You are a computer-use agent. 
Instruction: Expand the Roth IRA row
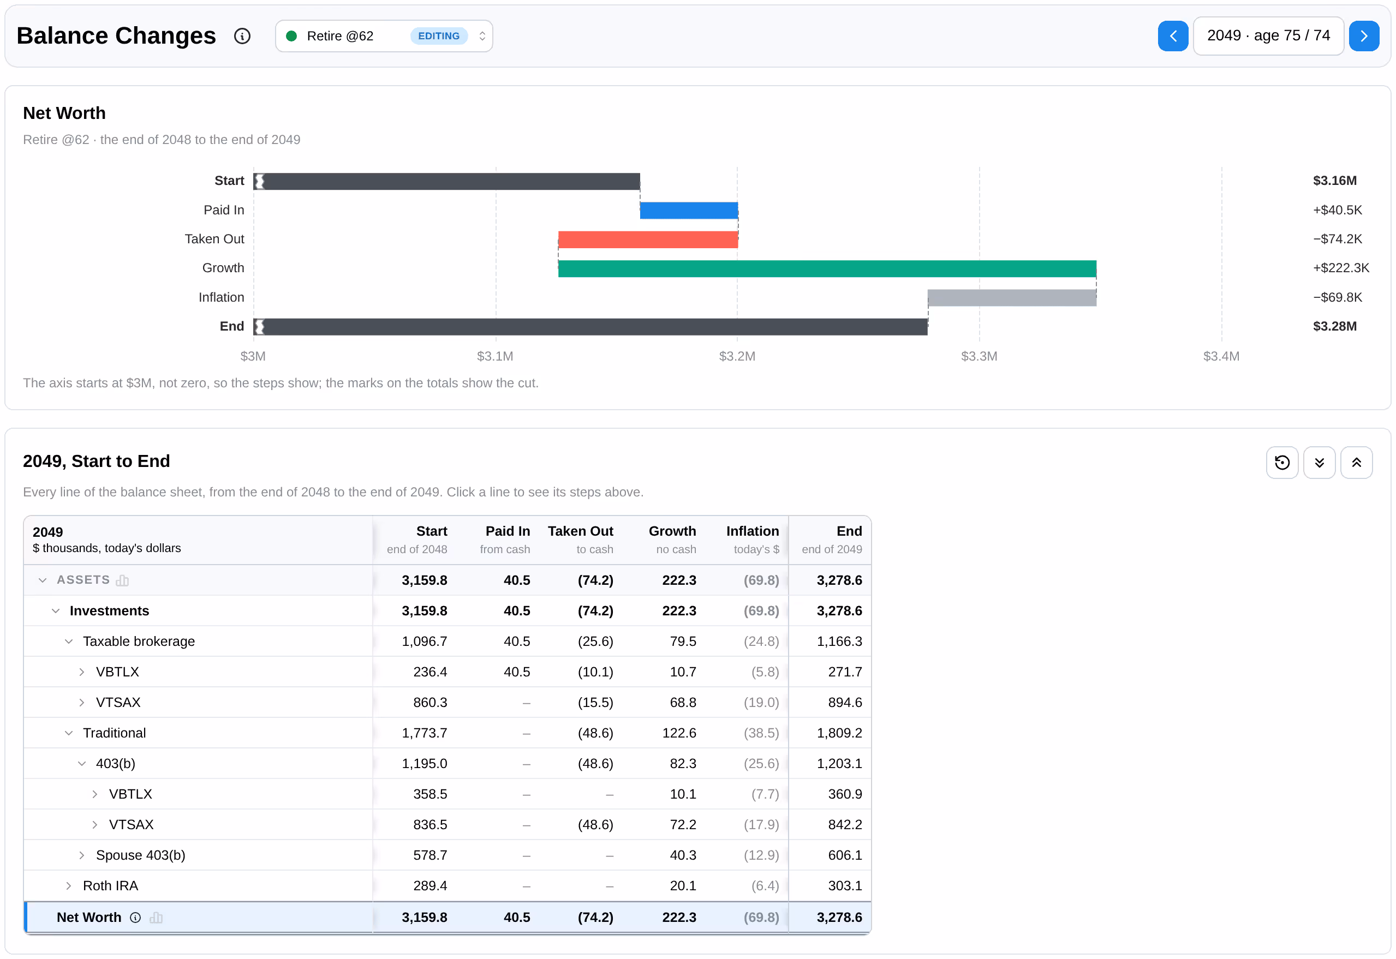pyautogui.click(x=69, y=885)
